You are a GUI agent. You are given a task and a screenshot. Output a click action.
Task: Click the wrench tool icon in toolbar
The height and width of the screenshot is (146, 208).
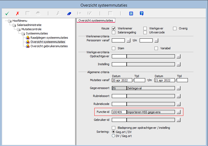tap(59, 13)
